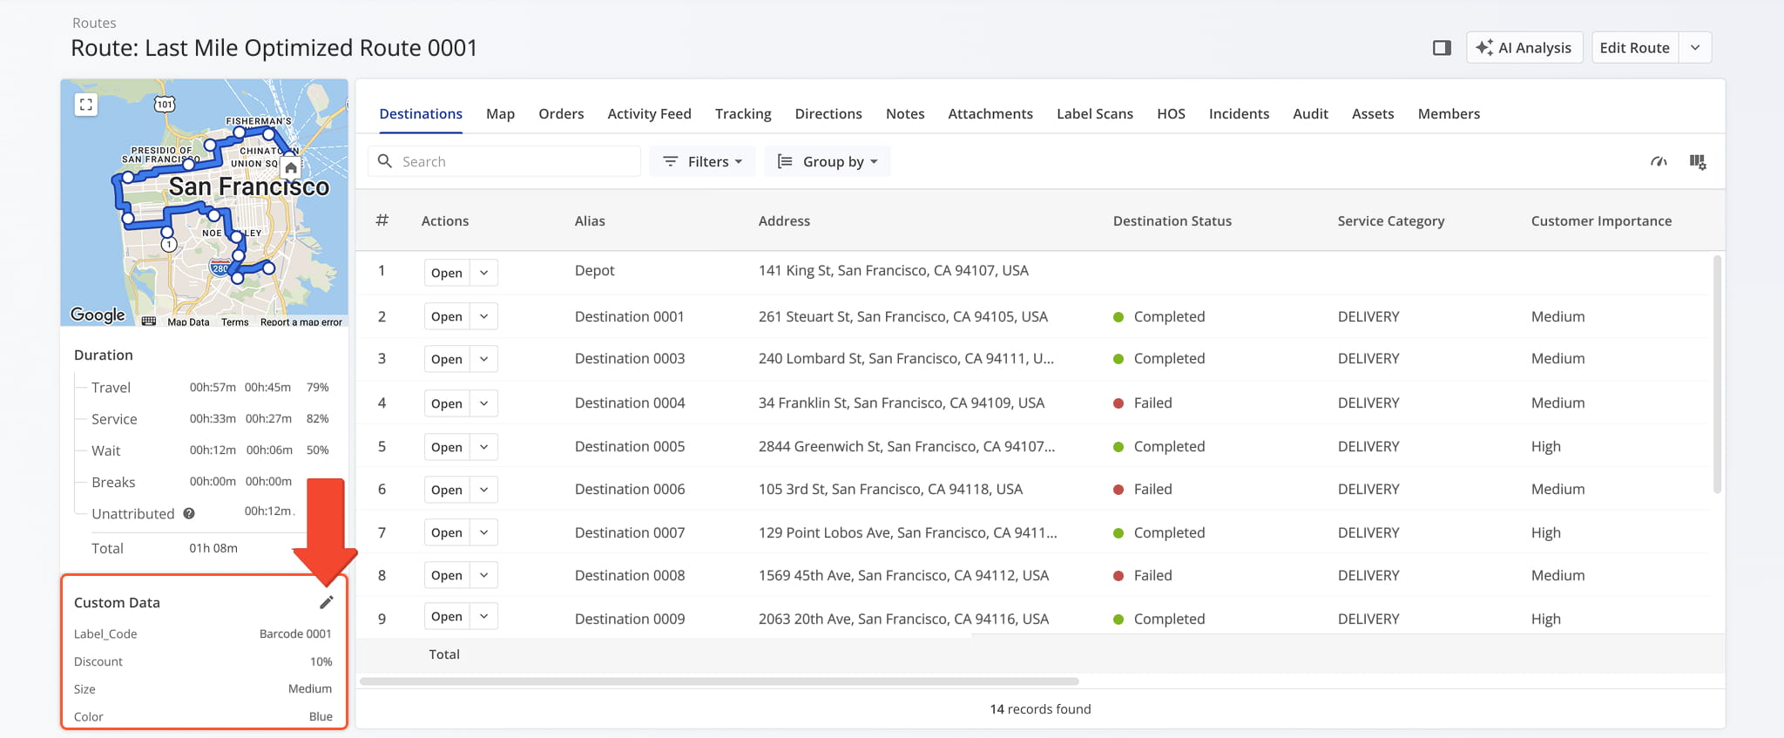The height and width of the screenshot is (738, 1784).
Task: Click address 34 Franklin St cell
Action: pyautogui.click(x=901, y=403)
